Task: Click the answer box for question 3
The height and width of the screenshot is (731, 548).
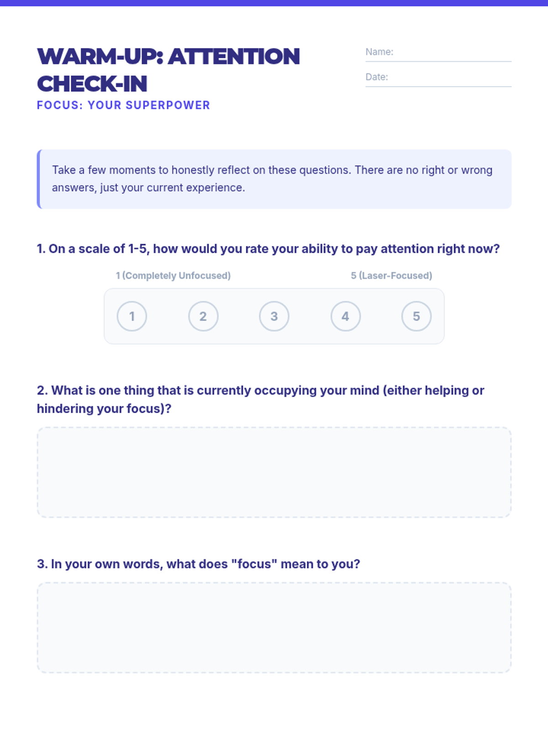Action: [274, 627]
